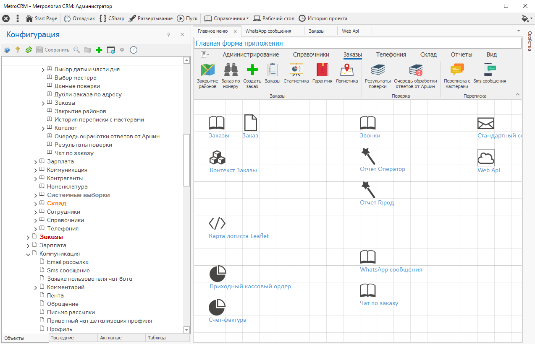This screenshot has height=344, width=535.
Task: Click the small gear settings icon
Action: click(x=122, y=49)
